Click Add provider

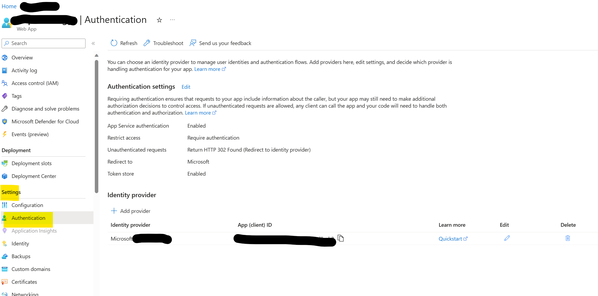(131, 211)
